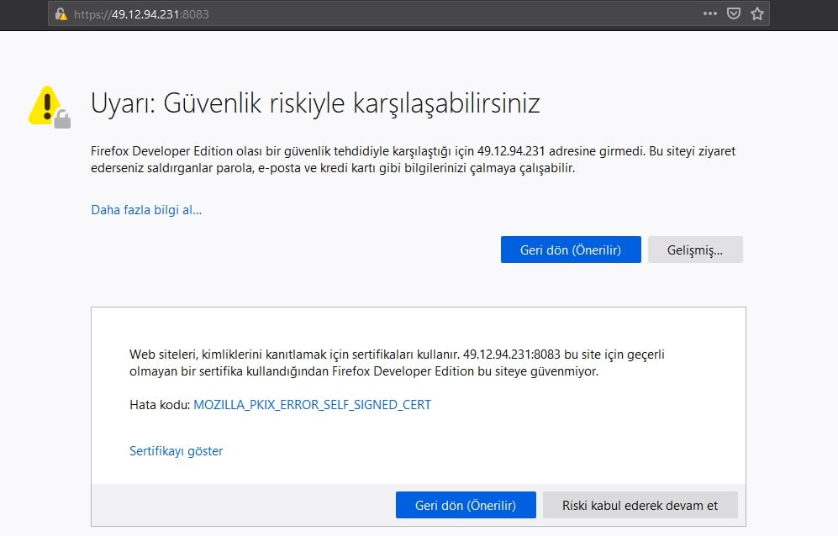
Task: Open the page actions three-dot menu
Action: coord(709,14)
